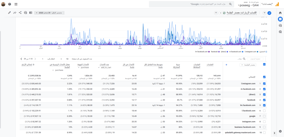Viewport: 284px width, 137px height.
Task: Check the instagram.com row checkbox
Action: click(264, 122)
